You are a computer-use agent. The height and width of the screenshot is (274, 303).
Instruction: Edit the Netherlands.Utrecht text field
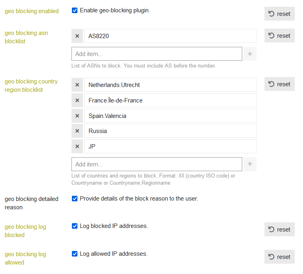click(170, 85)
